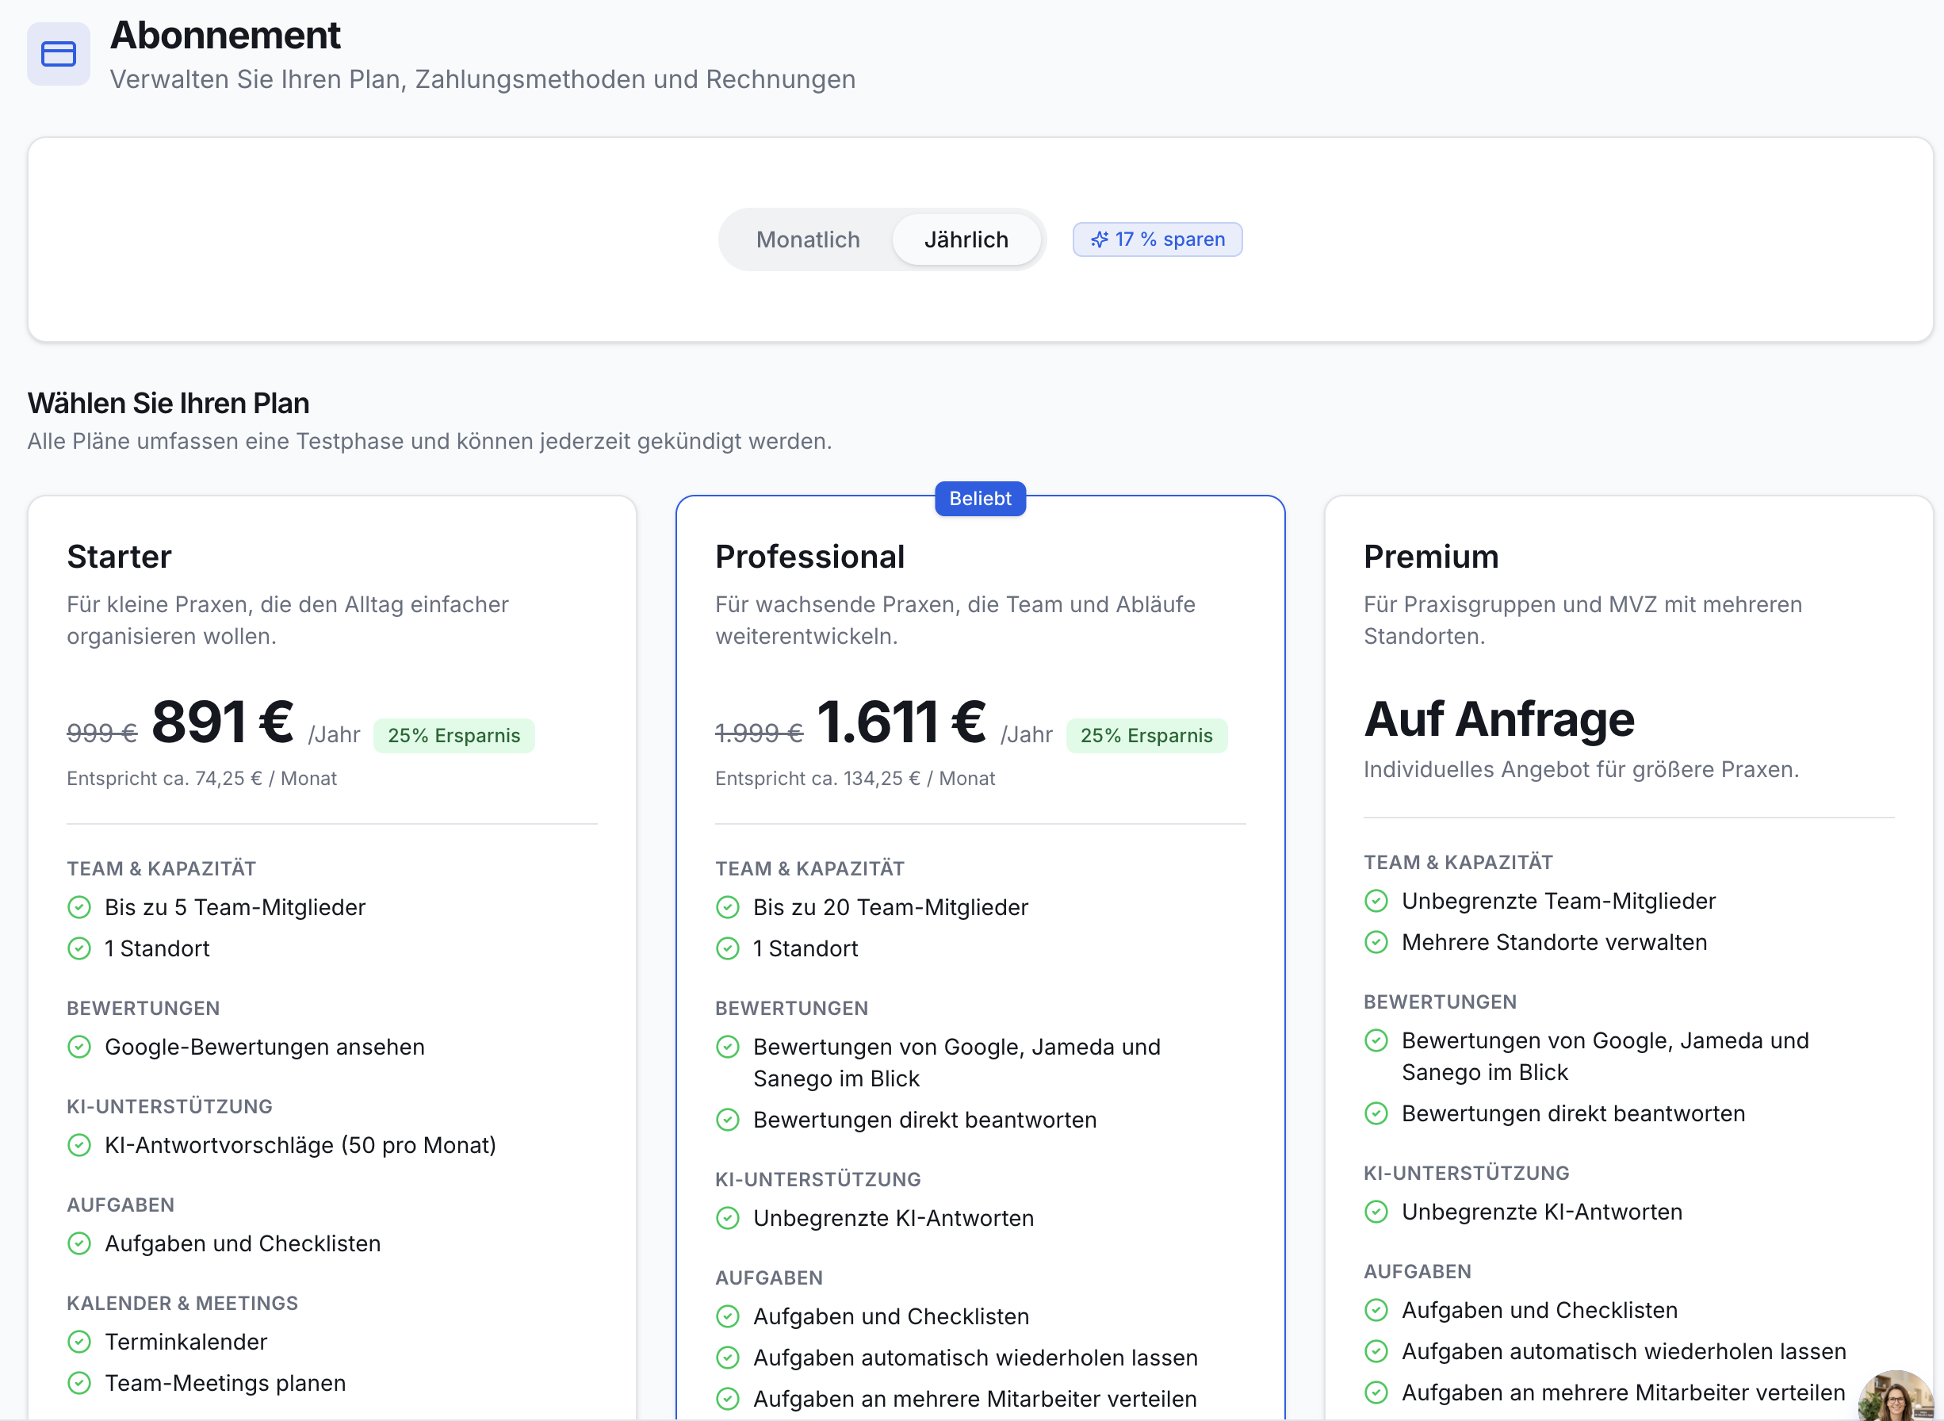Click the credit card Abonnement icon
Screen dimensions: 1944x1421
pyautogui.click(x=59, y=54)
